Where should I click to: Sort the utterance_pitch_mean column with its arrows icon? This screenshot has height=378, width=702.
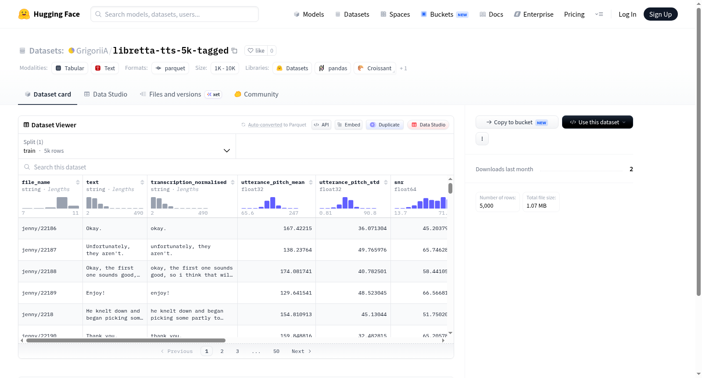click(311, 182)
